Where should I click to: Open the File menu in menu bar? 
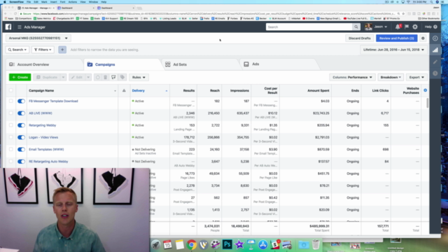pyautogui.click(x=29, y=1)
